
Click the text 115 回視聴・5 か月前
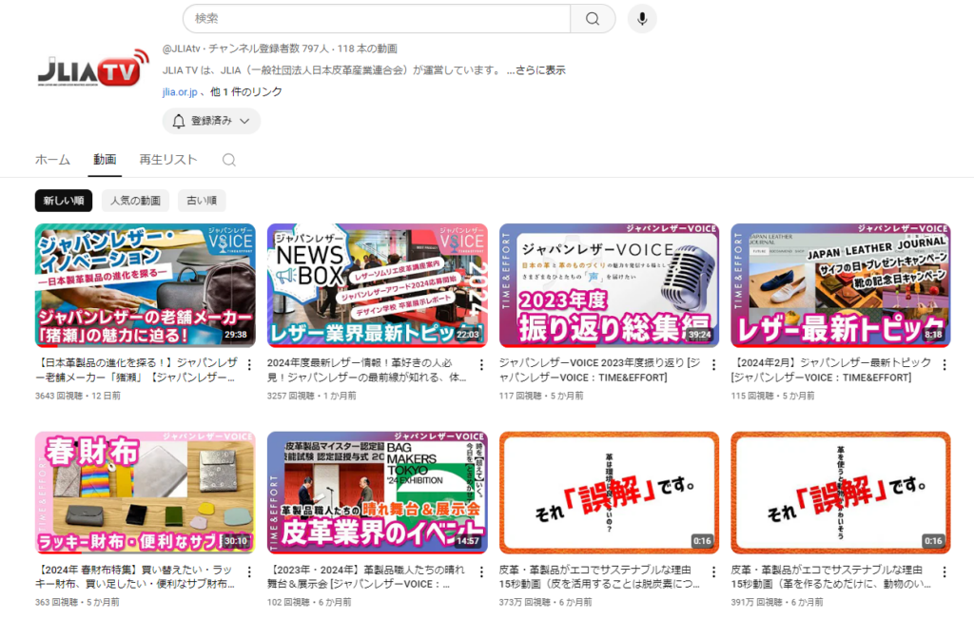(772, 396)
